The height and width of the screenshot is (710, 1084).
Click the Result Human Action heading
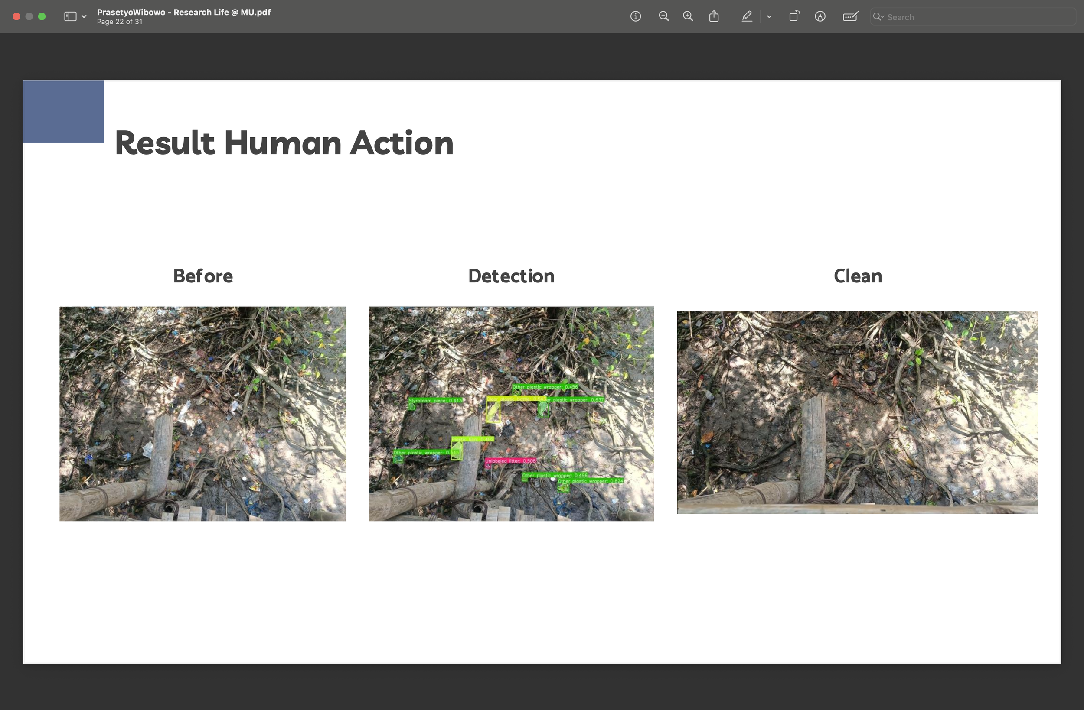(284, 143)
